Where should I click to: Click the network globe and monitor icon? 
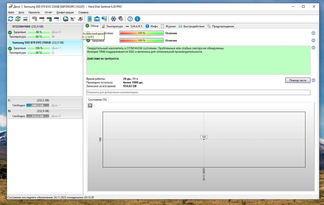(x=104, y=19)
